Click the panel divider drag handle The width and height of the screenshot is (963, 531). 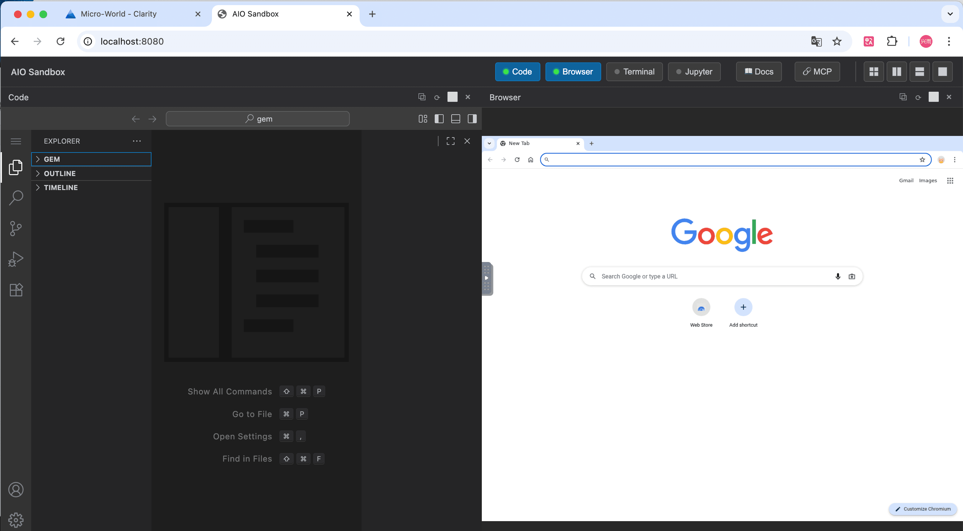[x=487, y=278]
